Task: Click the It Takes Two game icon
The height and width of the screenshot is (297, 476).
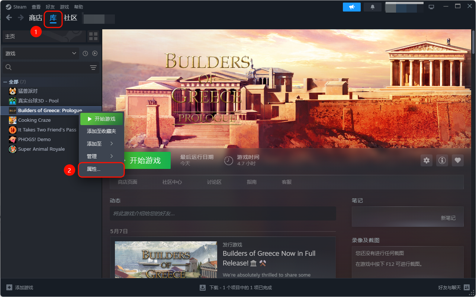Action: click(13, 130)
